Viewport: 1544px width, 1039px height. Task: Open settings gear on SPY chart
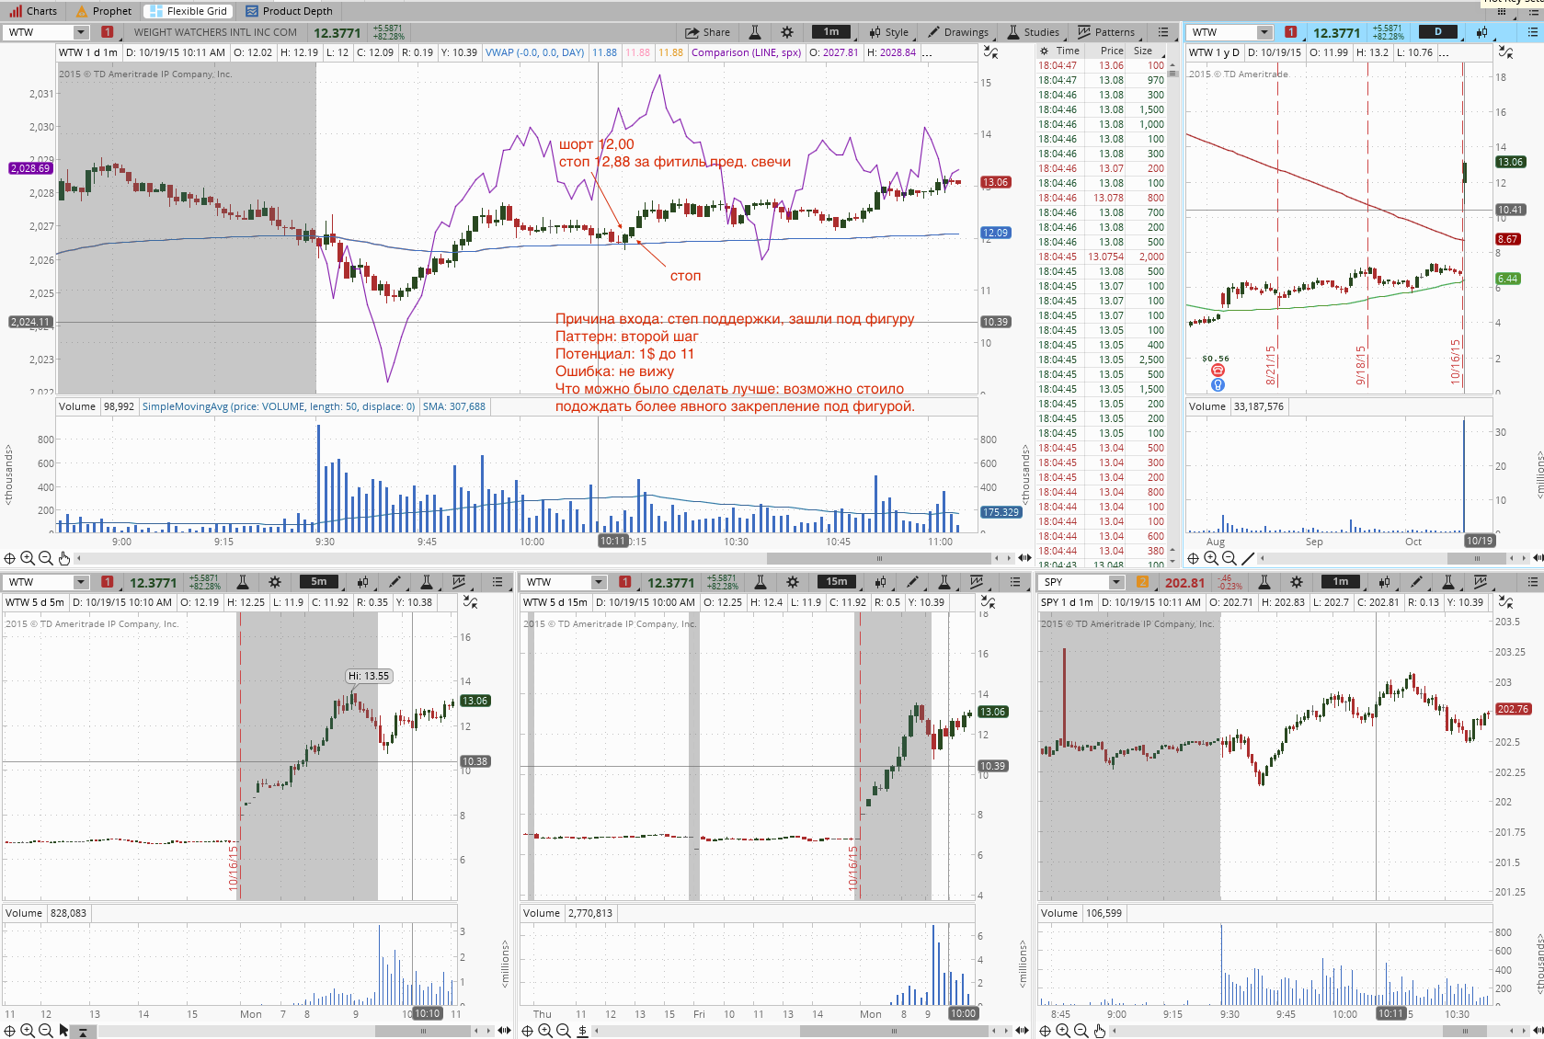[1297, 582]
